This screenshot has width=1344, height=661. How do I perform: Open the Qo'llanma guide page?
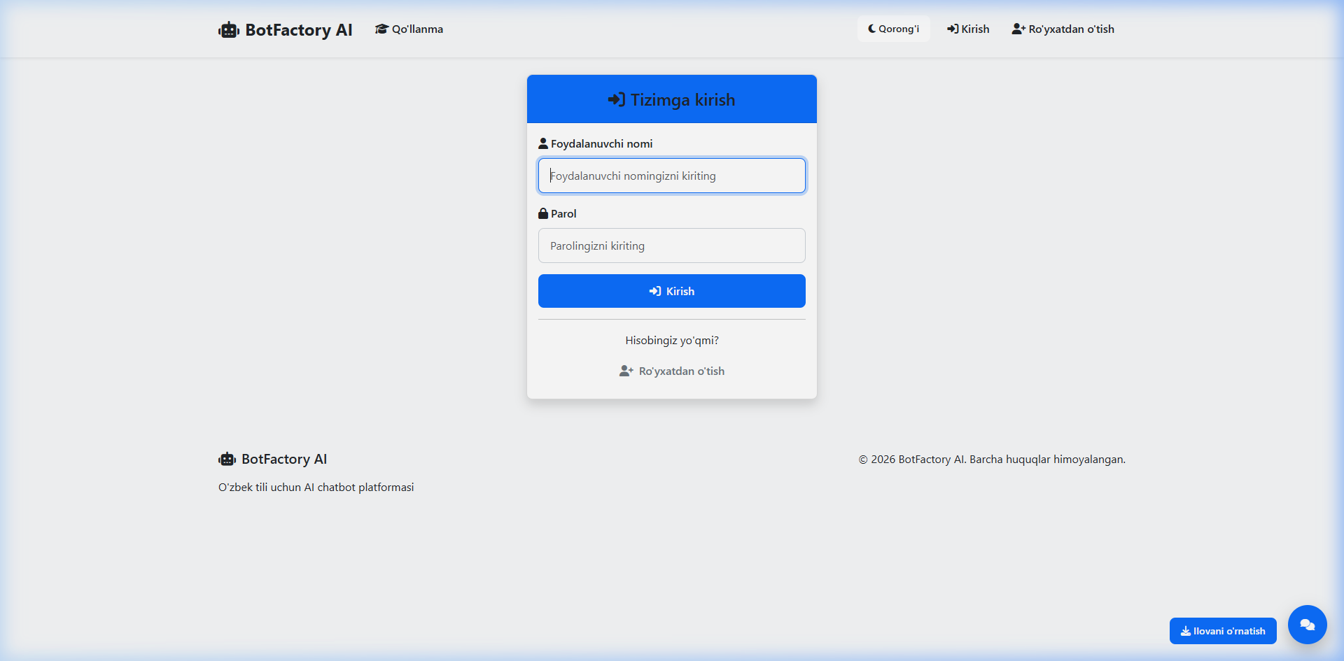tap(417, 29)
